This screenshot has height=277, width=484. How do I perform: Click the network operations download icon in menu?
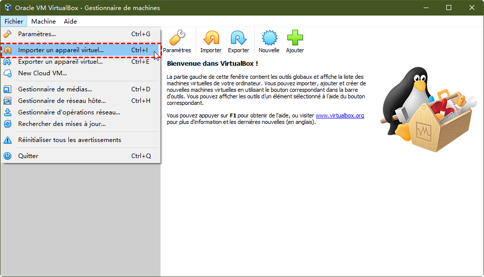[x=8, y=112]
